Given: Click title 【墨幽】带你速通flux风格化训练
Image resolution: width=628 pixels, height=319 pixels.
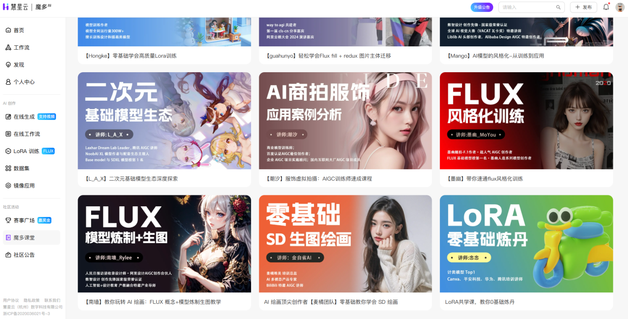Looking at the screenshot, I should (485, 179).
